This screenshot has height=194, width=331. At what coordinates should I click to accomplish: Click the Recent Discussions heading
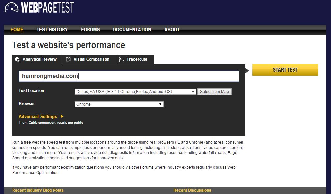(x=192, y=190)
